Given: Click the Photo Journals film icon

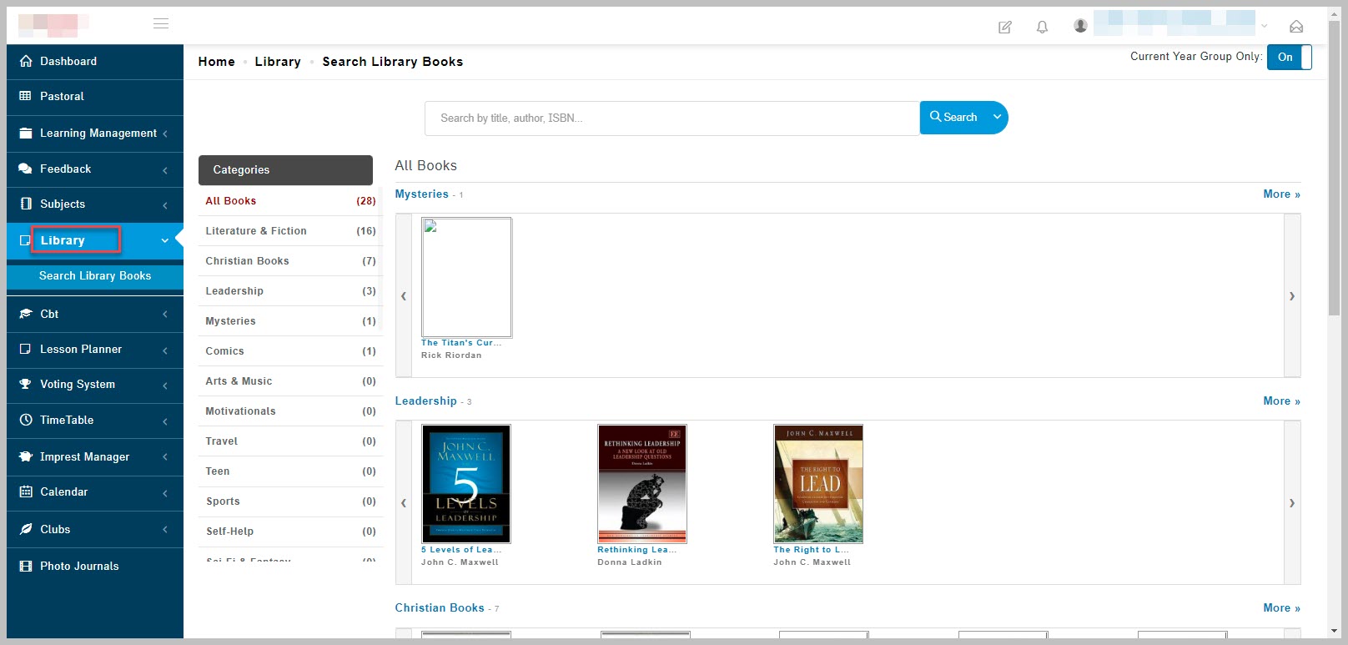Looking at the screenshot, I should 26,566.
